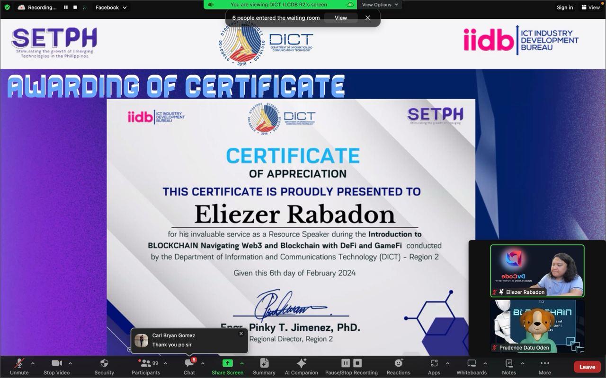Expand video options arrow beside Stop Video
606x378 pixels.
pos(70,363)
